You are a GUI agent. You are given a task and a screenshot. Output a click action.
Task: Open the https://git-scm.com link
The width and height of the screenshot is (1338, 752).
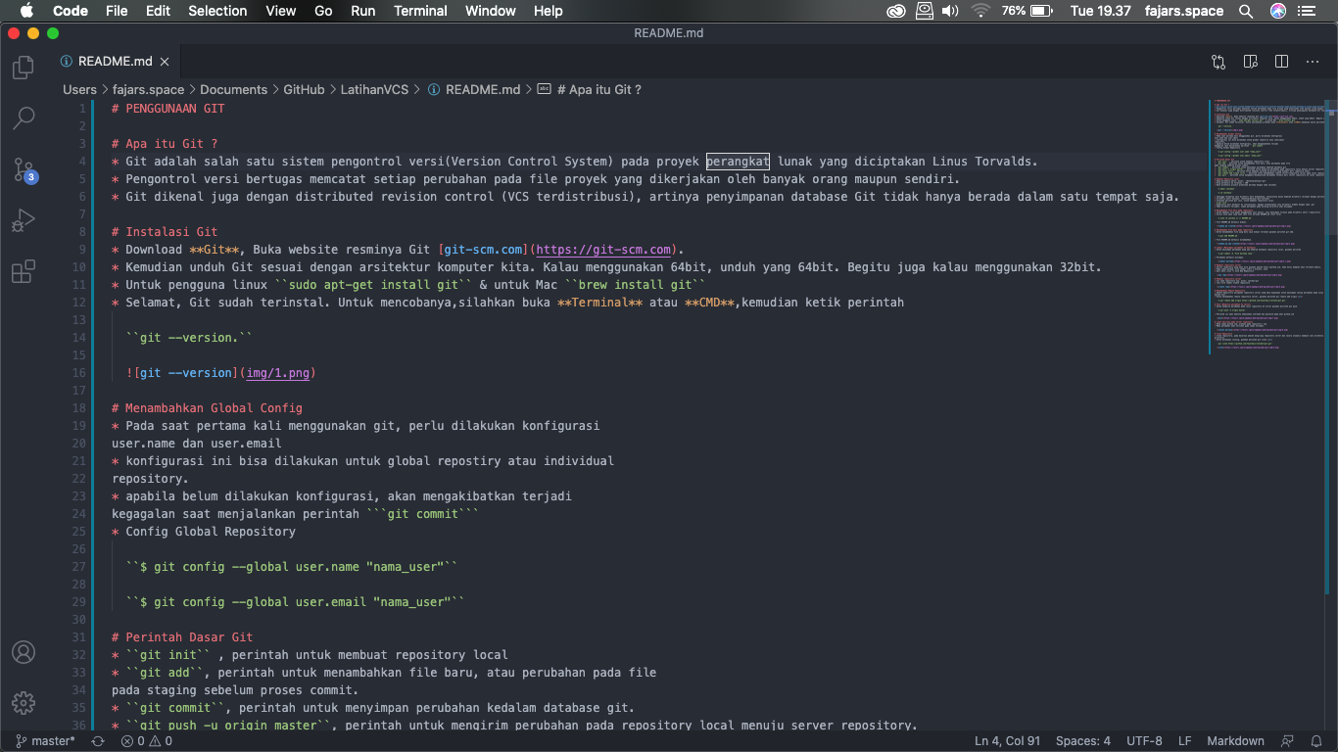603,250
